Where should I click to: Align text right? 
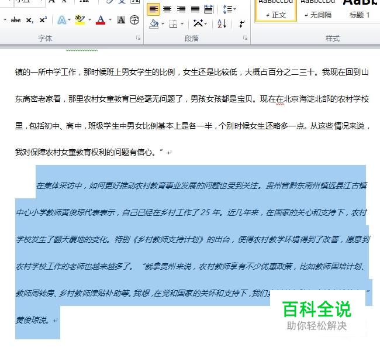tap(181, 9)
